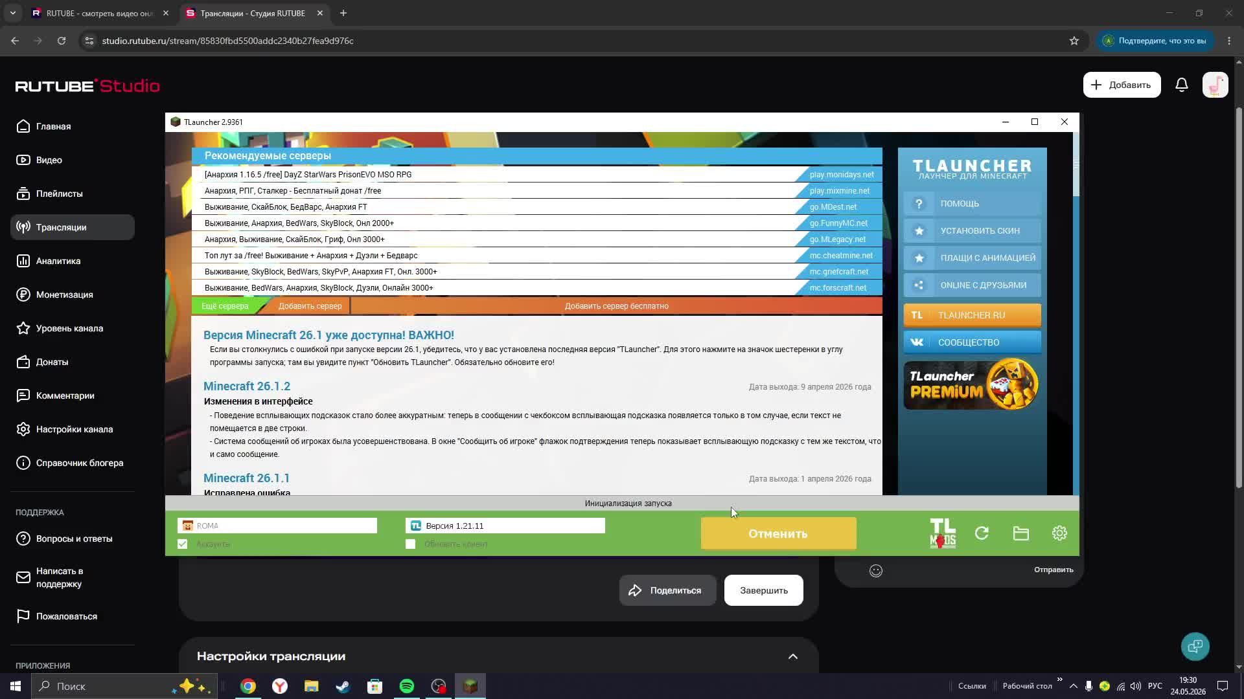Select Трансляции in the sidebar

pyautogui.click(x=73, y=227)
